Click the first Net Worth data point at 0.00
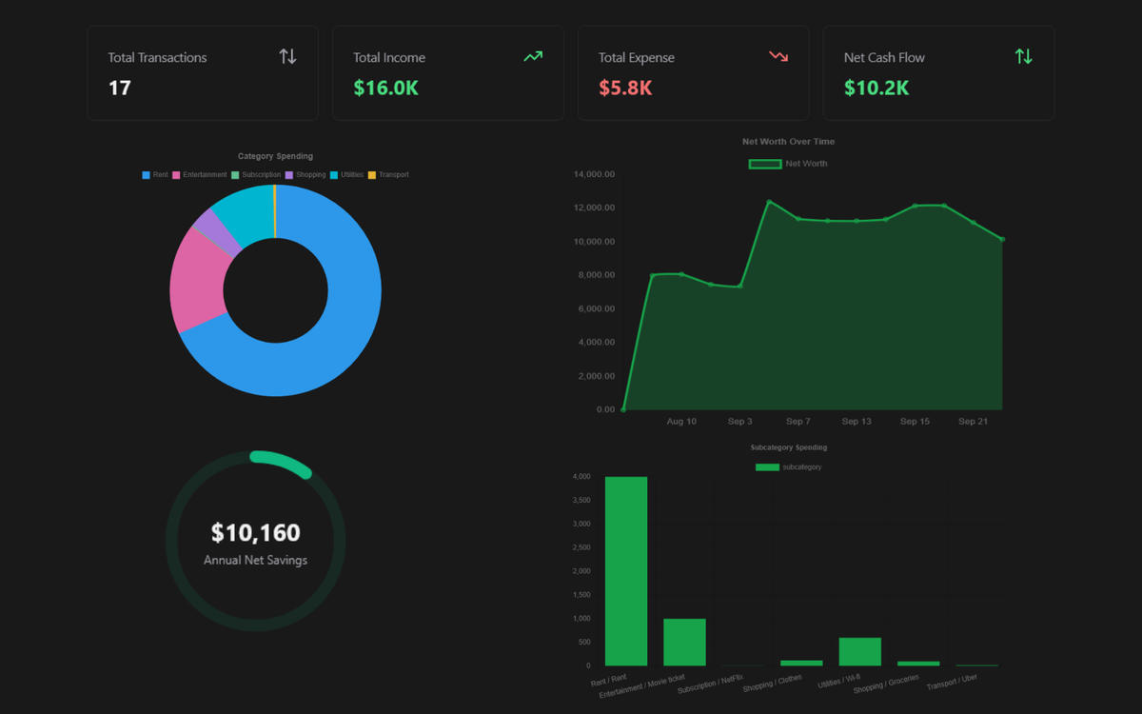Viewport: 1142px width, 714px height. tap(623, 409)
